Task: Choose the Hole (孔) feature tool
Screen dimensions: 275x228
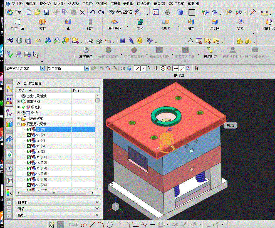Action: pyautogui.click(x=68, y=24)
